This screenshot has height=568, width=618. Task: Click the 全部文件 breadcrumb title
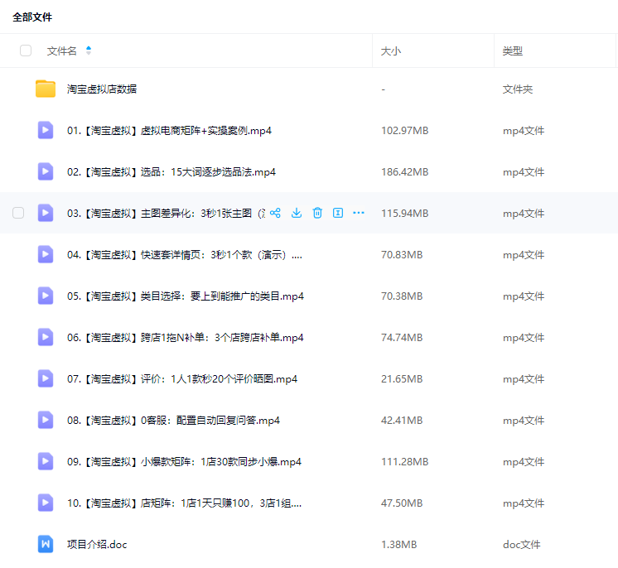[32, 17]
